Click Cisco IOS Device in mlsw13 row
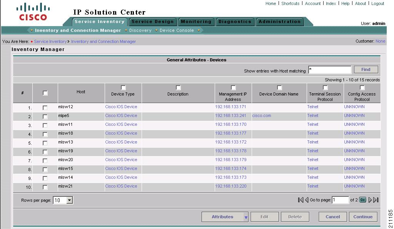Screen dimensions: 394x229 (121, 142)
